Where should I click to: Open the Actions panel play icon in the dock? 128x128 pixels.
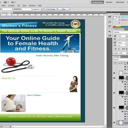(x=110, y=26)
